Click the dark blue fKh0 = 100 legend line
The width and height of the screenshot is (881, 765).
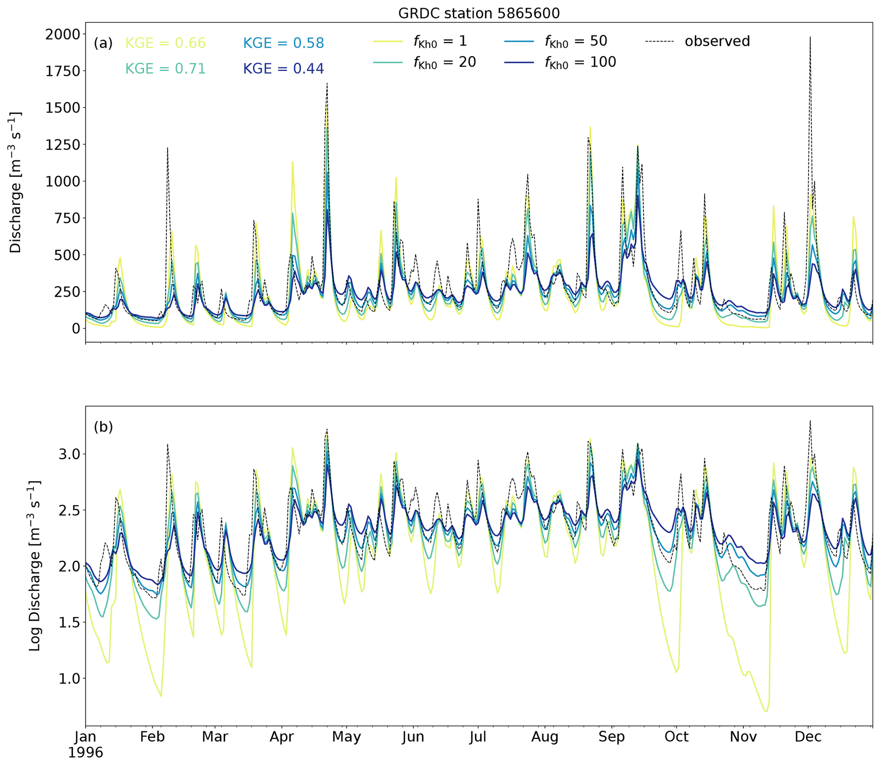click(519, 63)
